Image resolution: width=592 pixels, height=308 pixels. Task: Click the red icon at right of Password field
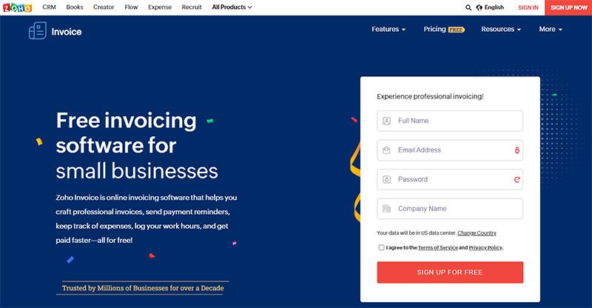[517, 179]
